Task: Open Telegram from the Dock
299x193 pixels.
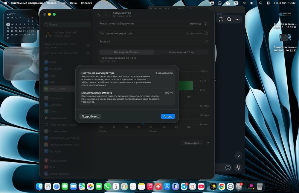Action: [184, 186]
